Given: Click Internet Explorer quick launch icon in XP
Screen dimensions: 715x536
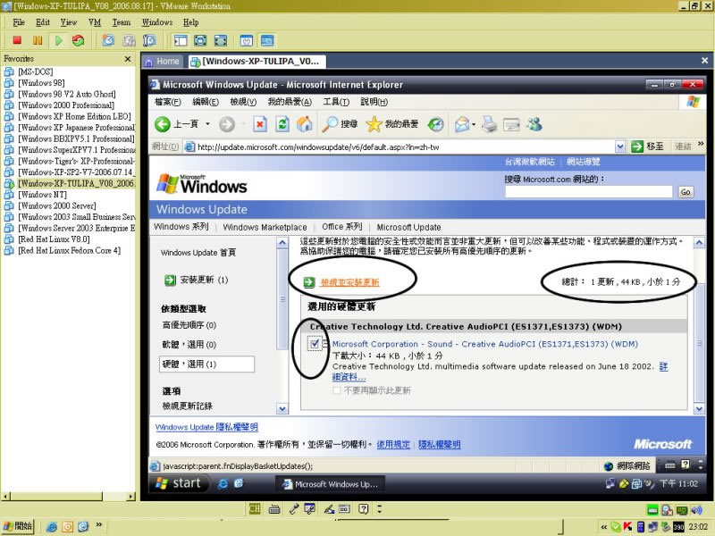Looking at the screenshot, I should [x=223, y=483].
